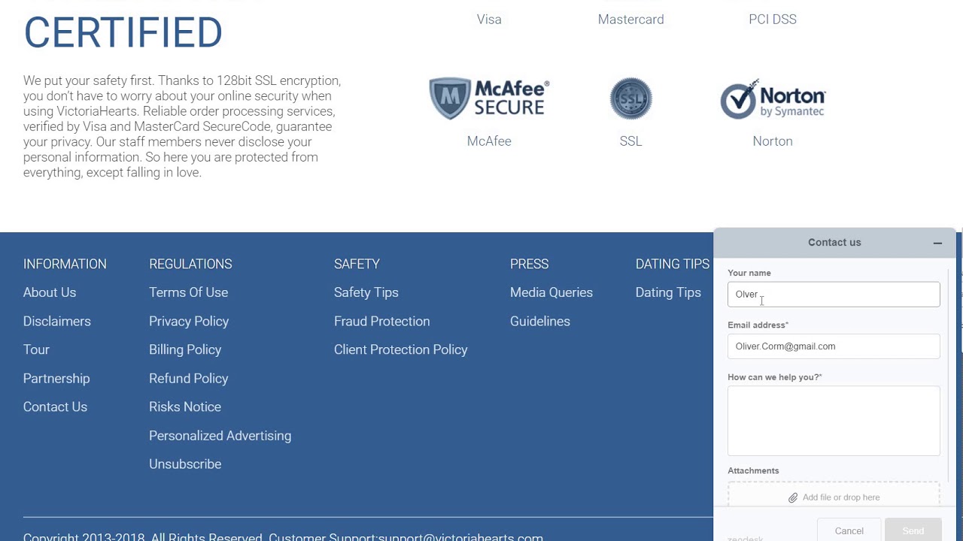Click the How can we help you textarea
Screen dimensions: 963x541
[834, 421]
